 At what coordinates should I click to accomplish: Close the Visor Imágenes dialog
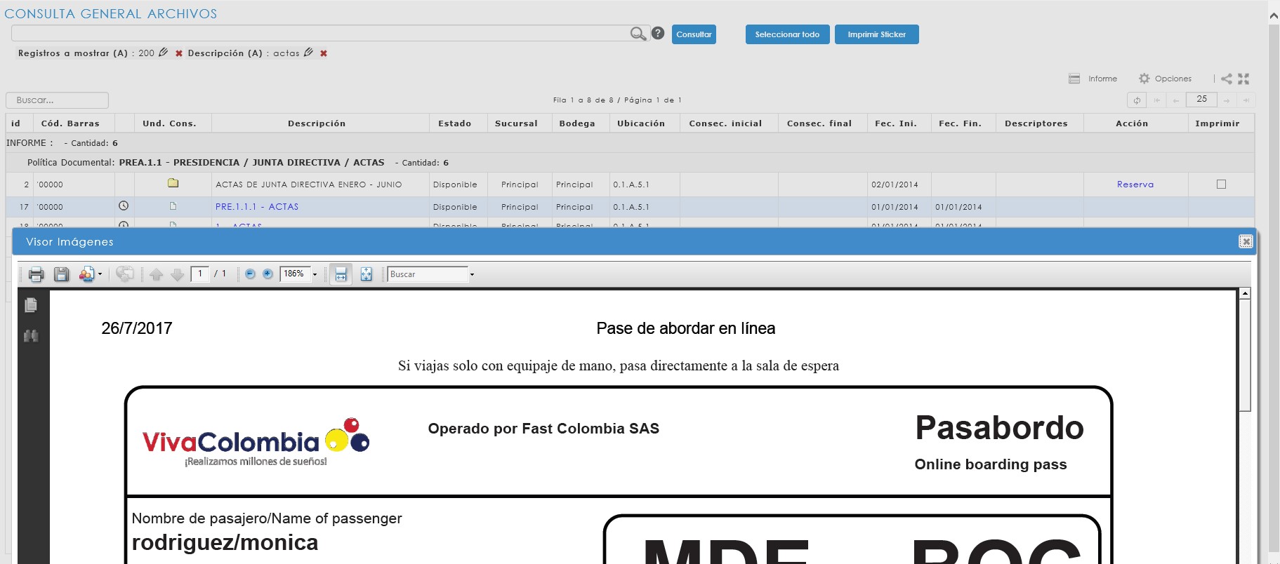(x=1246, y=241)
